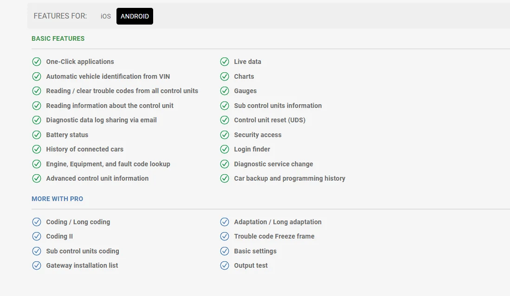This screenshot has height=296, width=510.
Task: Click checkmark icon next to Login finder
Action: (x=225, y=149)
